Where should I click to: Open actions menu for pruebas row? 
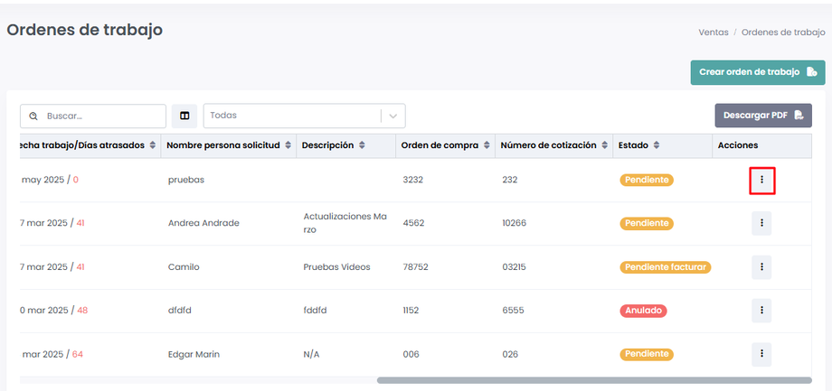[x=761, y=180]
